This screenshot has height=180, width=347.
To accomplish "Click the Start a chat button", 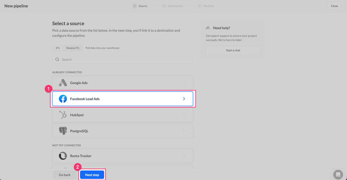I will (233, 50).
